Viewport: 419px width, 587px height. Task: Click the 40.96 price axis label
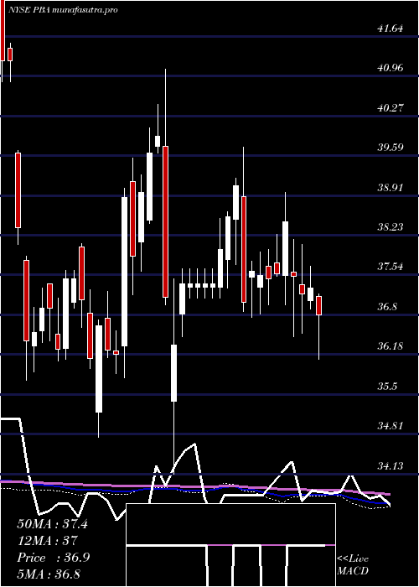tap(391, 68)
